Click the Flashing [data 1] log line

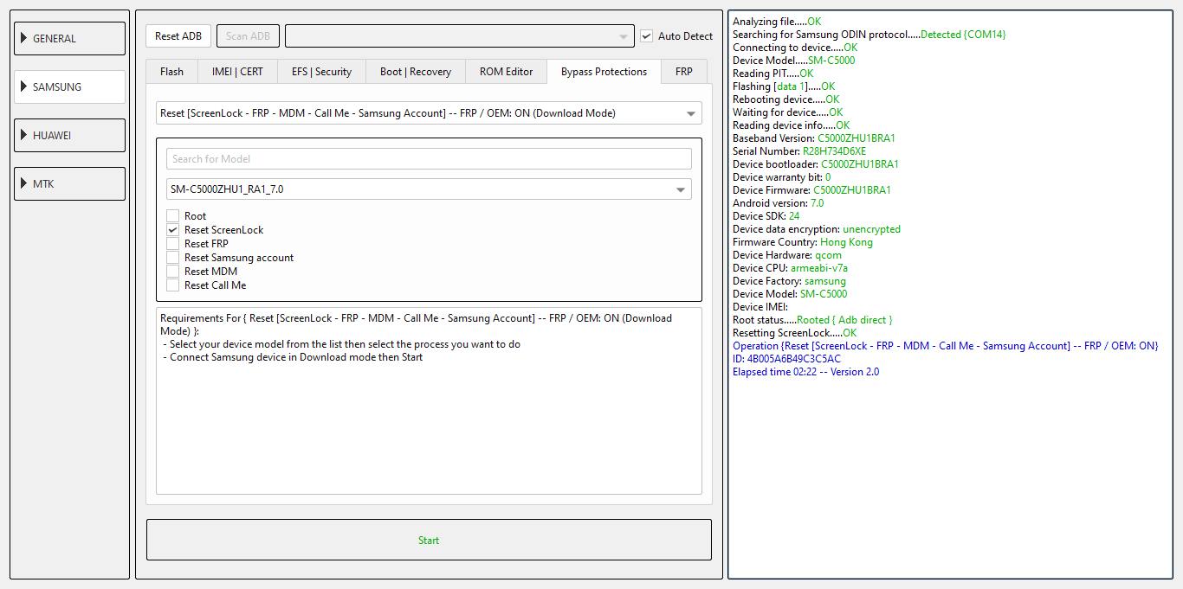coord(784,86)
